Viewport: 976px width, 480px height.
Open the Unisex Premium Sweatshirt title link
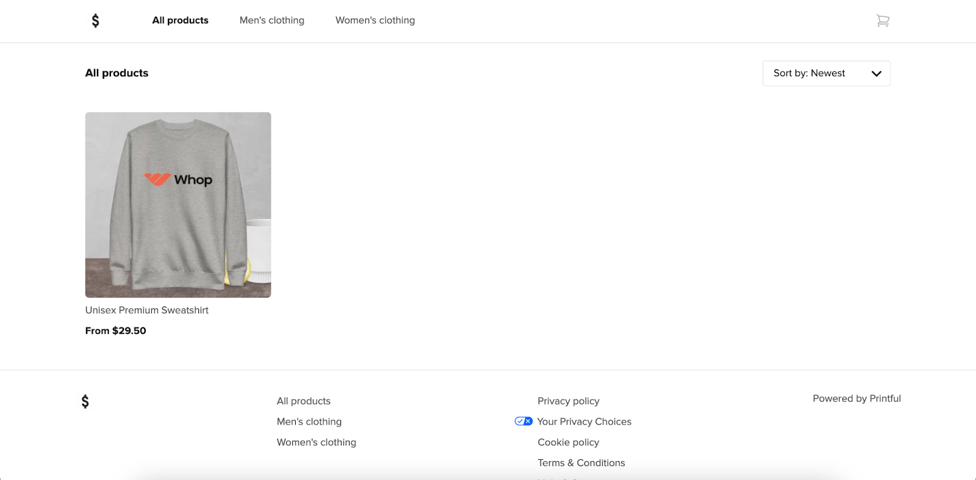pyautogui.click(x=147, y=310)
